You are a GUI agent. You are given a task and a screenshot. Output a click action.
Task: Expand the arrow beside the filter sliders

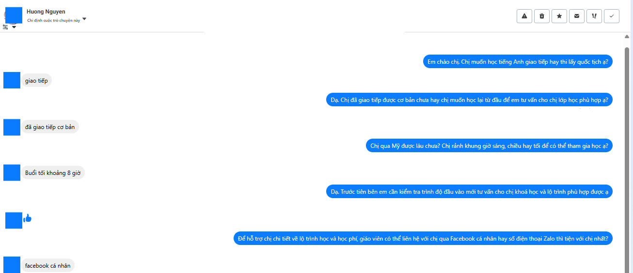pyautogui.click(x=14, y=28)
